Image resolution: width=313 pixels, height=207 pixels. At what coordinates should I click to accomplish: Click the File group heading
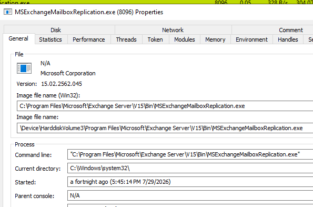tap(19, 54)
